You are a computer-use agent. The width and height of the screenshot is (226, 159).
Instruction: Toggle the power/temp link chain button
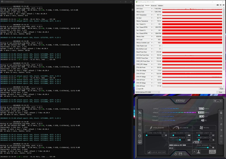click(x=194, y=142)
